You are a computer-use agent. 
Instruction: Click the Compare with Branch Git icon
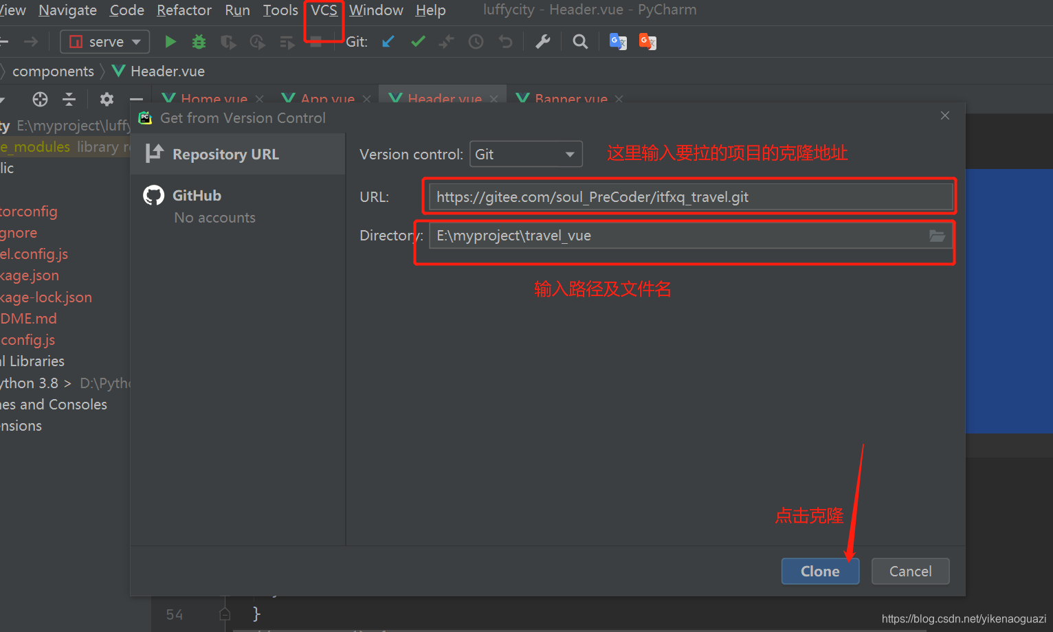click(447, 42)
